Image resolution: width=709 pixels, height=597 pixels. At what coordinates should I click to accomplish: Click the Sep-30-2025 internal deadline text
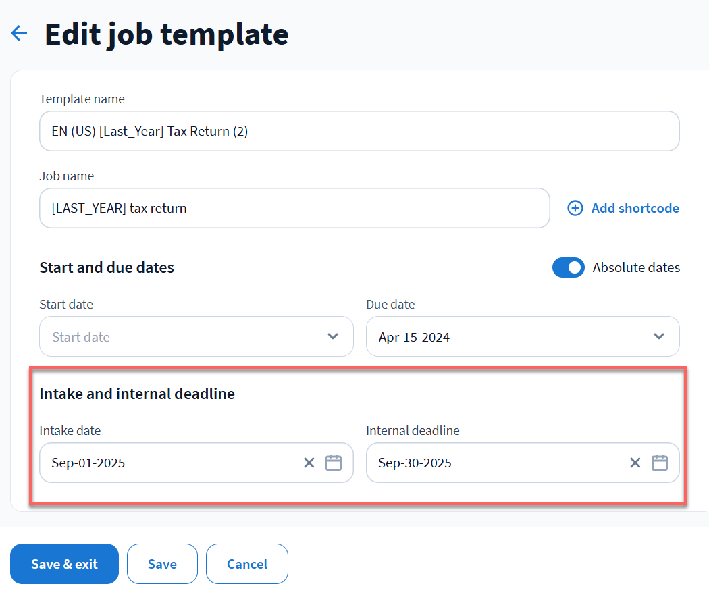point(415,463)
